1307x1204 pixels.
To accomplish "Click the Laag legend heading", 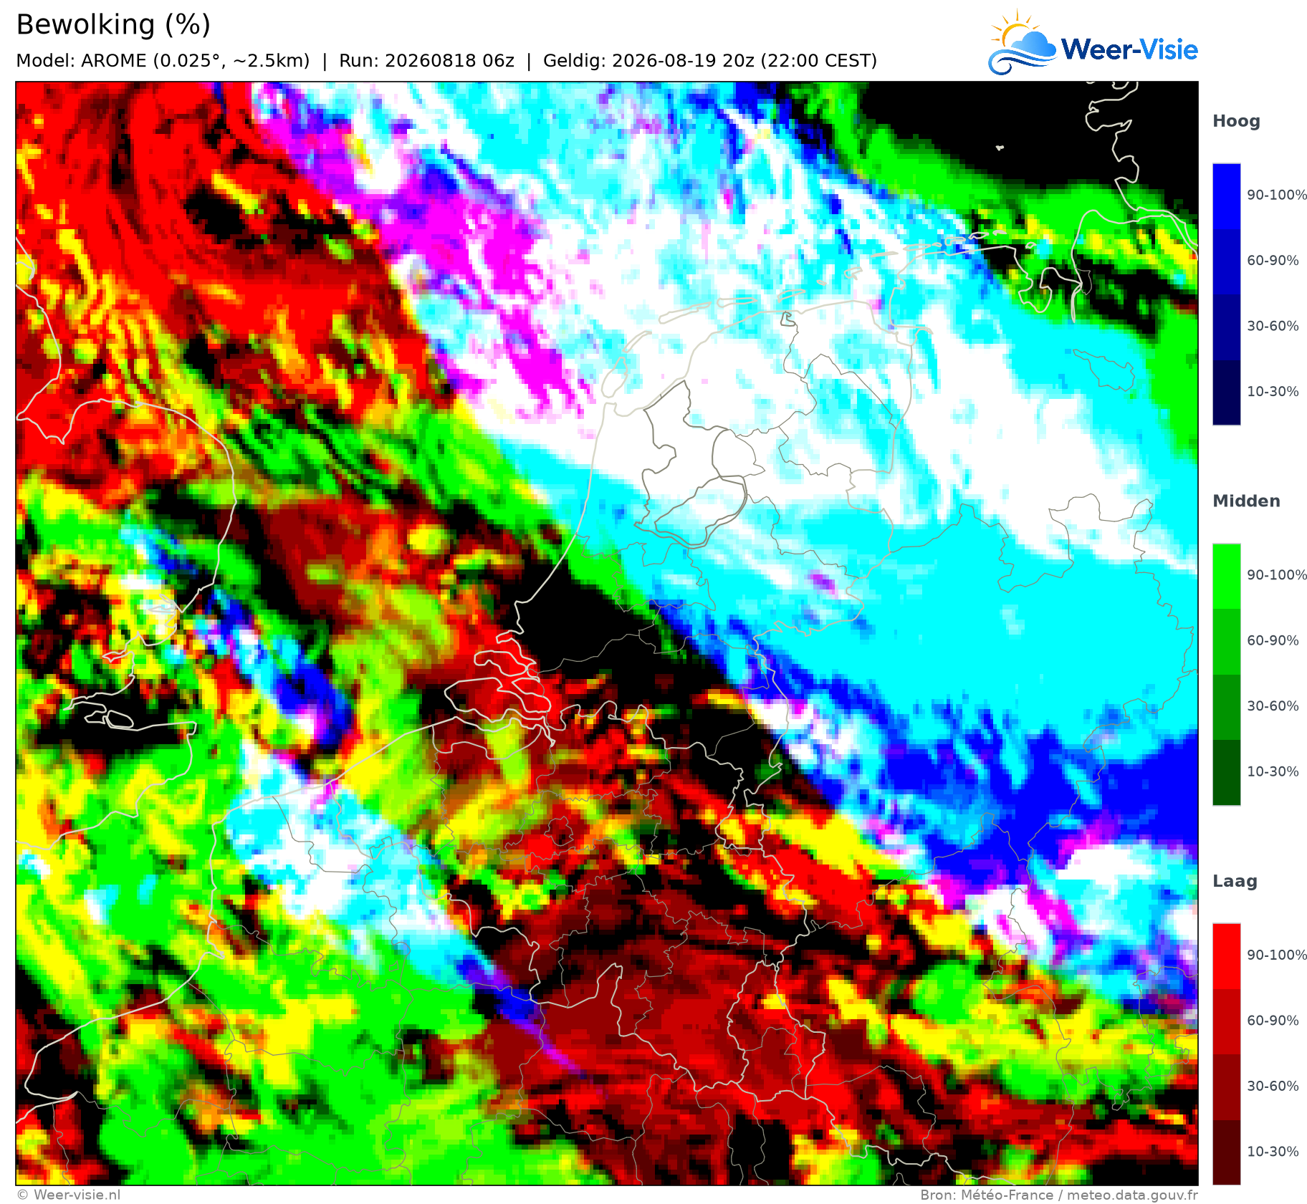I will point(1235,882).
